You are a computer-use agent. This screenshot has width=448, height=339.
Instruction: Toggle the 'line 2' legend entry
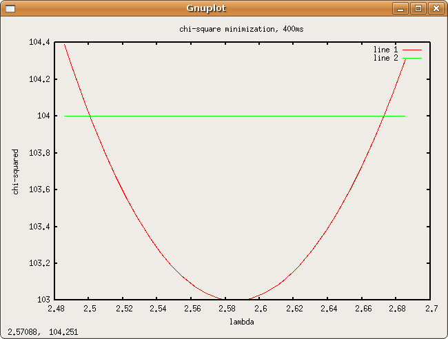[385, 59]
